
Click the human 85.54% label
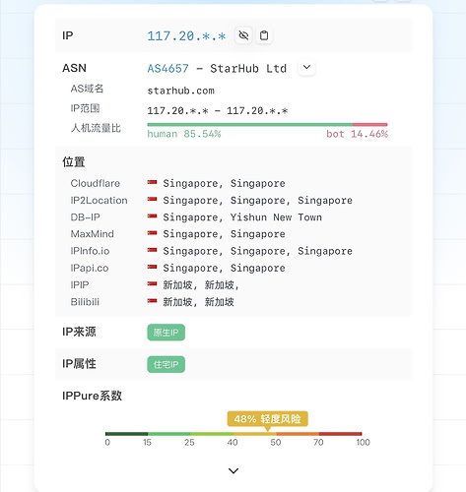click(x=184, y=134)
